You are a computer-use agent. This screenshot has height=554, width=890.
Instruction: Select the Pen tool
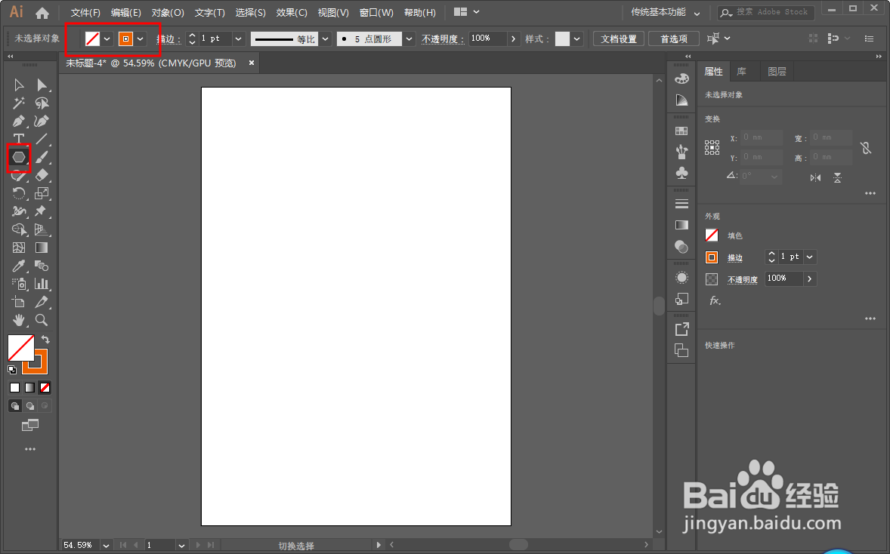[x=19, y=121]
